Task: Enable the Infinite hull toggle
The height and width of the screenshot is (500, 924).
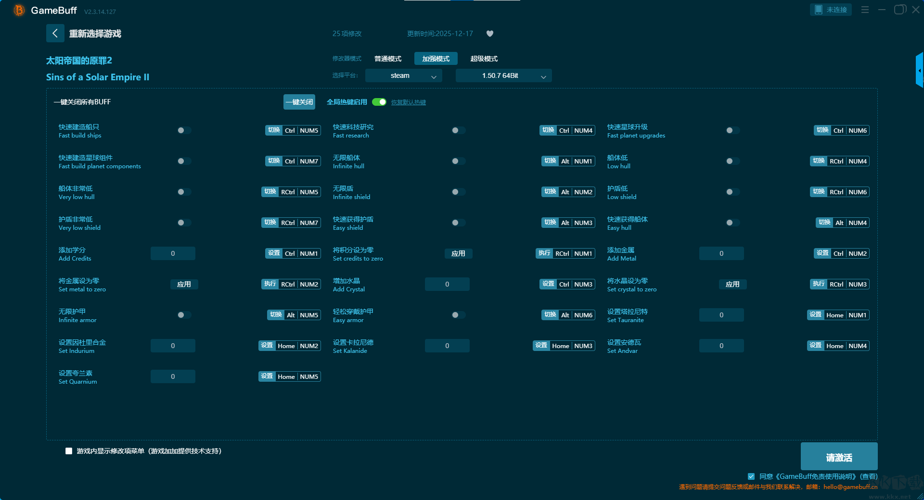Action: point(459,161)
